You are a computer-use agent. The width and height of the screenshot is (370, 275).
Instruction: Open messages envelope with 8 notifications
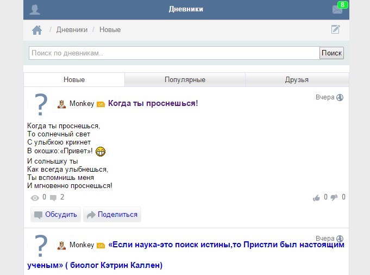click(337, 9)
